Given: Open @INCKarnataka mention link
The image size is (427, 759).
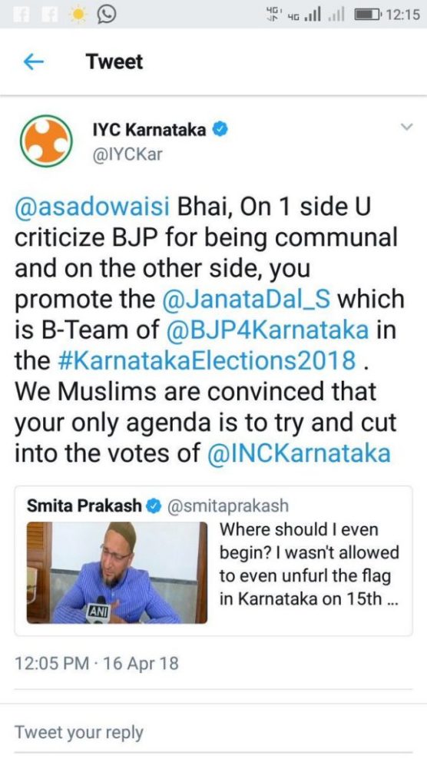Looking at the screenshot, I should [x=299, y=453].
